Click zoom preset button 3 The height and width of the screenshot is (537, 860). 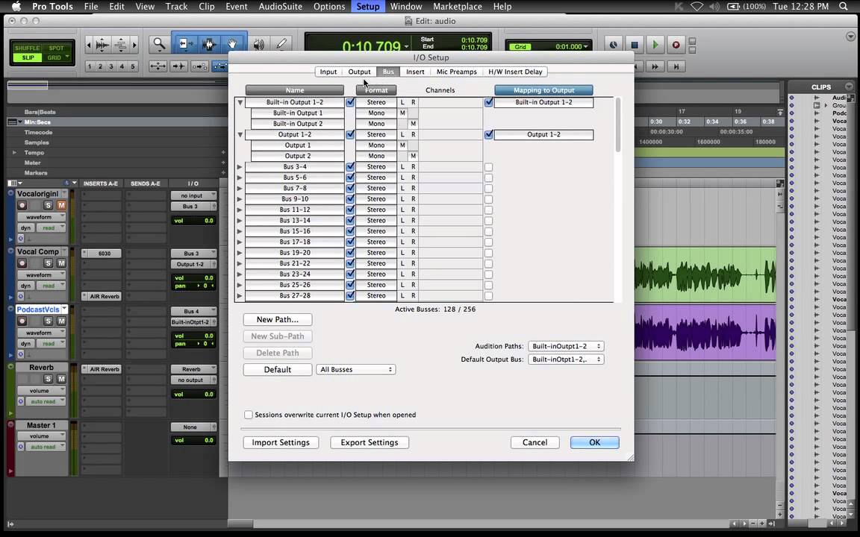[x=110, y=66]
